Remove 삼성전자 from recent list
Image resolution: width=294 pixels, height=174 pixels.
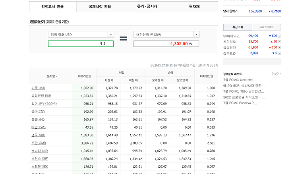coord(279,48)
